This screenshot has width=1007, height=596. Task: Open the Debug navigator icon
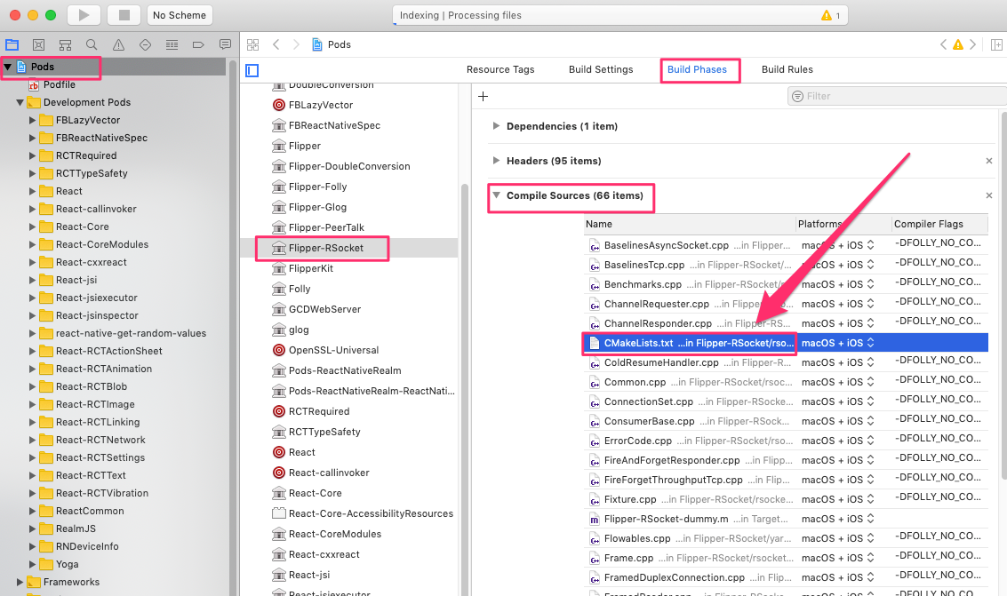[172, 45]
